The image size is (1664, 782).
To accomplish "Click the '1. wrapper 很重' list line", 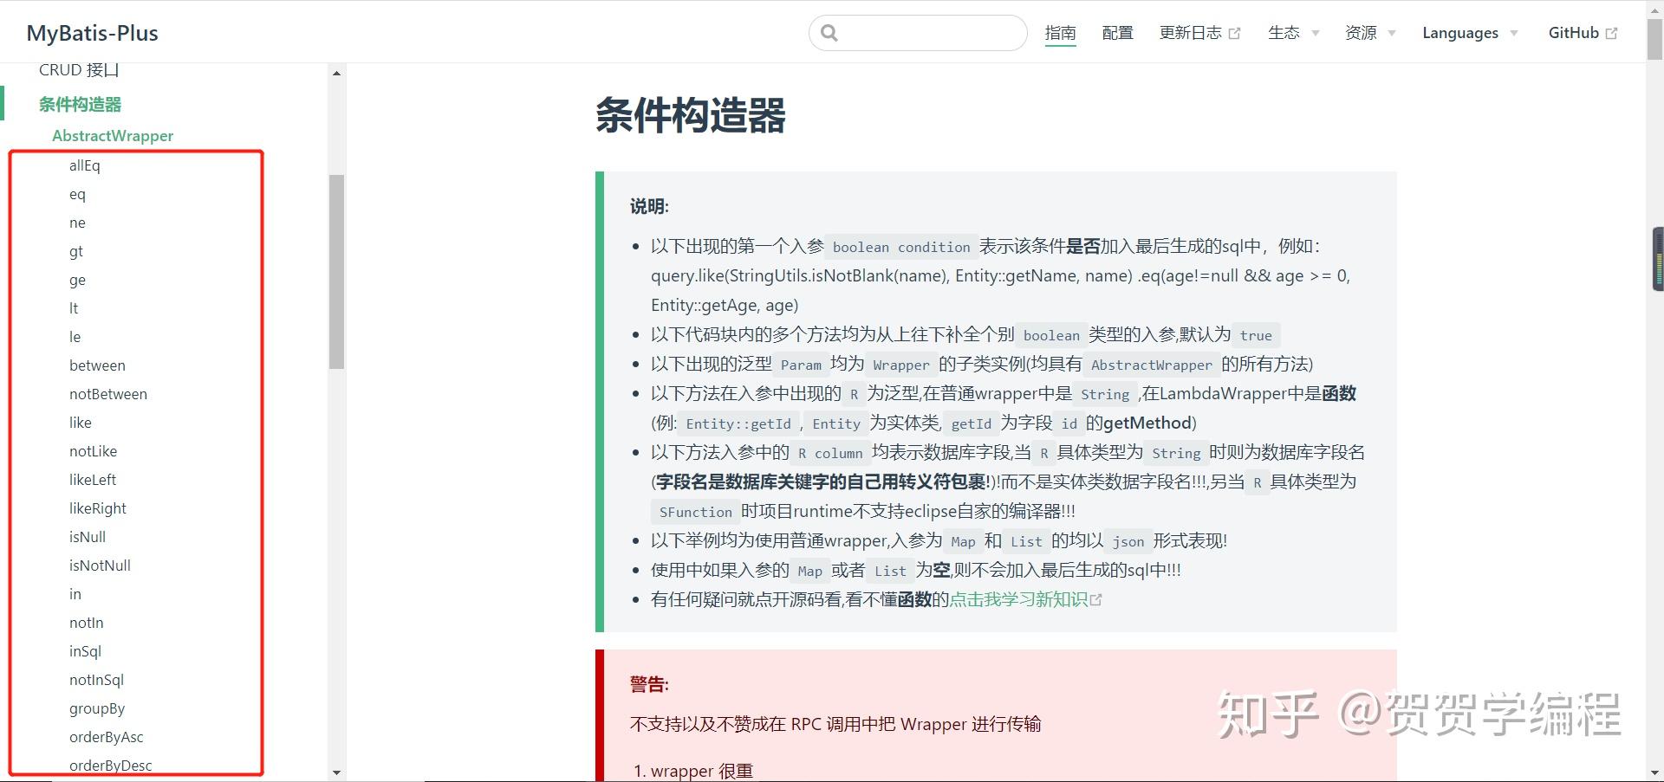I will tap(693, 770).
